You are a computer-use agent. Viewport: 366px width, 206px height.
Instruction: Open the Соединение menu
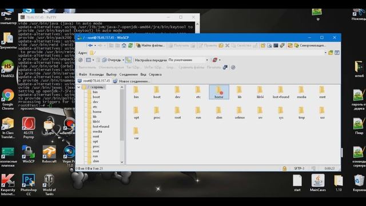128,74
